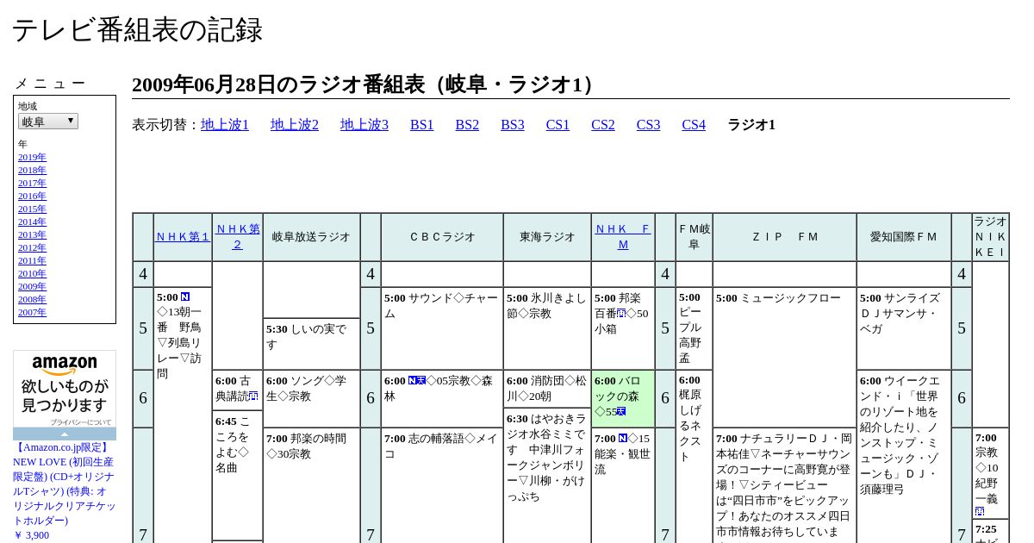1034x543 pixels.
Task: Open the 2017年 archive link
Action: (x=32, y=183)
